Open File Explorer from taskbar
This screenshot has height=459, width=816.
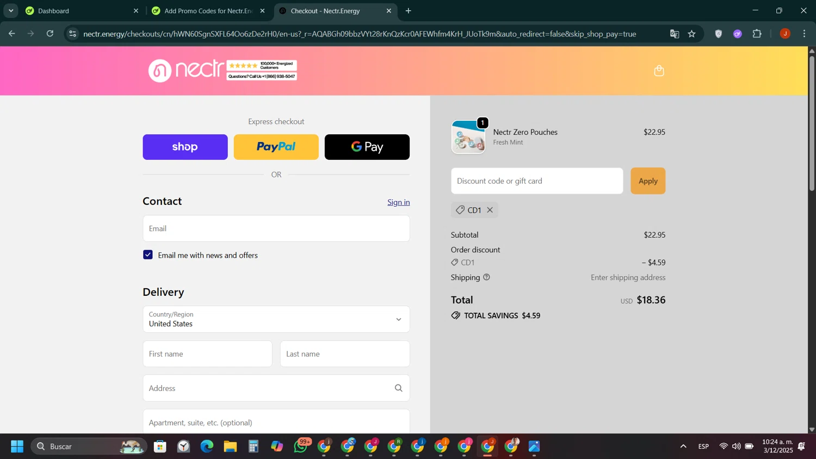(230, 446)
